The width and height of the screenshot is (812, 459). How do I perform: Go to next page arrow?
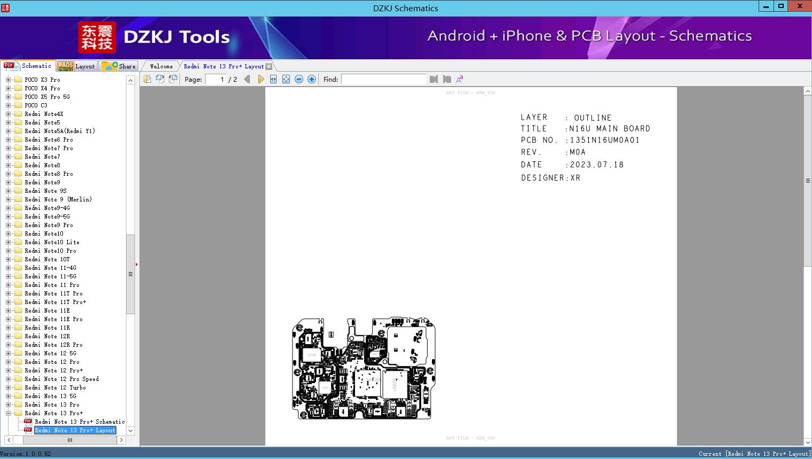pyautogui.click(x=261, y=79)
